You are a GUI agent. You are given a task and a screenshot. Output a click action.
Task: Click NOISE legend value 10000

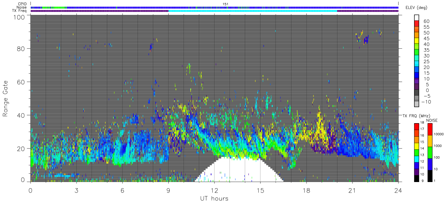click(439, 134)
